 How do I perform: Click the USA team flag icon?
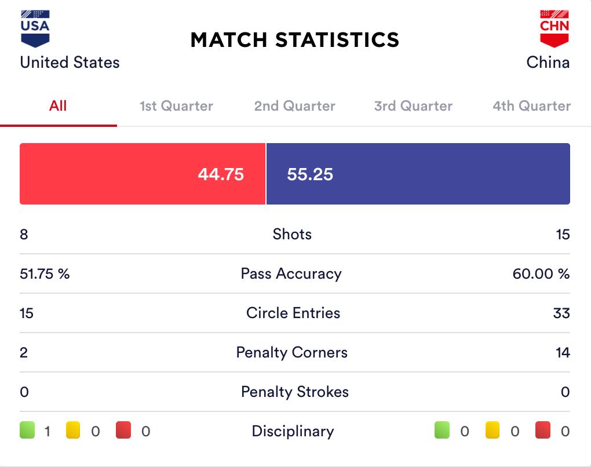coord(35,28)
